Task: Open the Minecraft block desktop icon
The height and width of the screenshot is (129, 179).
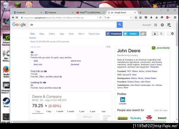Action: coord(18,5)
